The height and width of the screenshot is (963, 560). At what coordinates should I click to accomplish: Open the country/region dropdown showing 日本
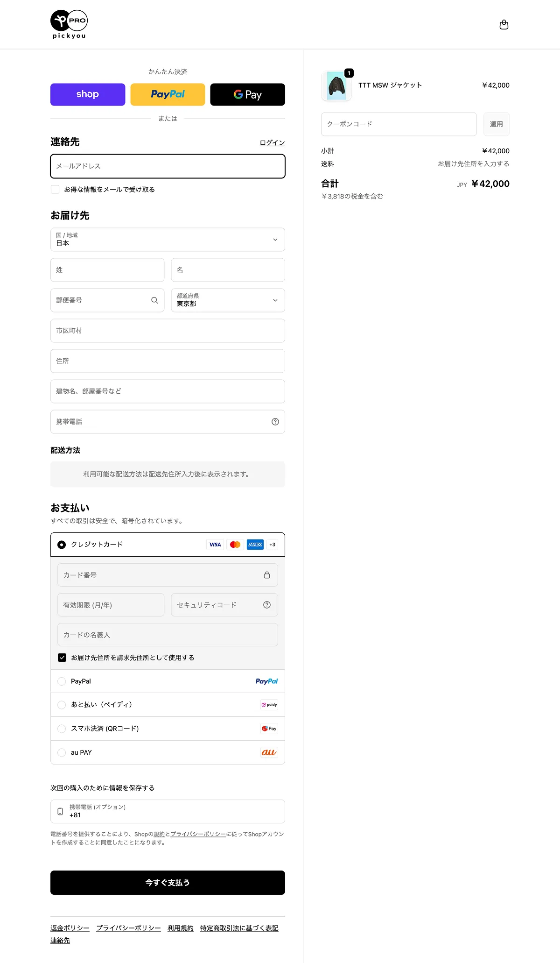pyautogui.click(x=168, y=240)
